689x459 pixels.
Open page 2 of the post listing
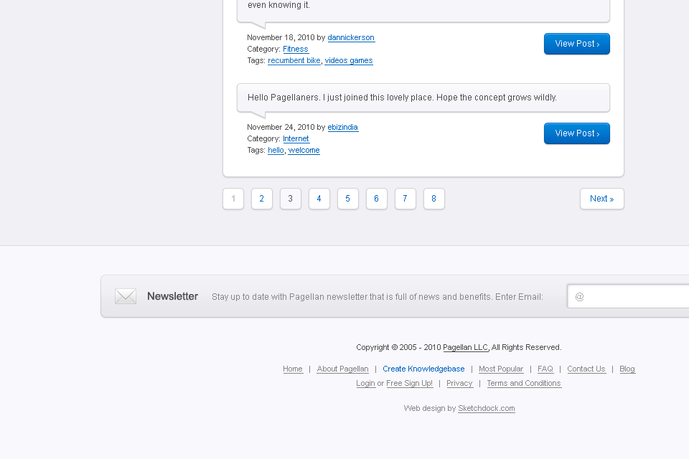(261, 199)
